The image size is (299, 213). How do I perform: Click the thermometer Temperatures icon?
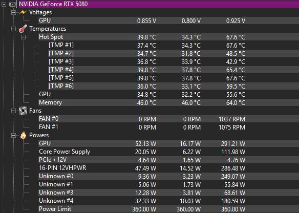(23, 29)
